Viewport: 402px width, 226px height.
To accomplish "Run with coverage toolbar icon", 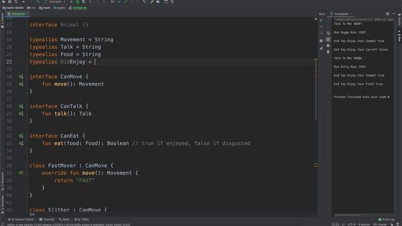I will 84,1.
